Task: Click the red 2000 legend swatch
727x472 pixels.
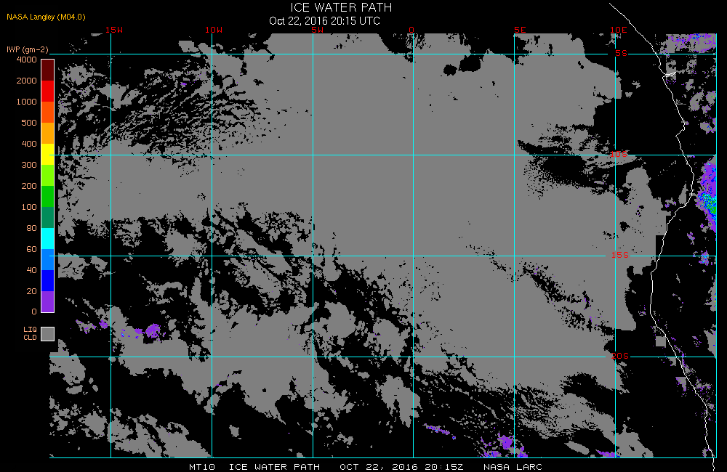Action: pyautogui.click(x=48, y=91)
